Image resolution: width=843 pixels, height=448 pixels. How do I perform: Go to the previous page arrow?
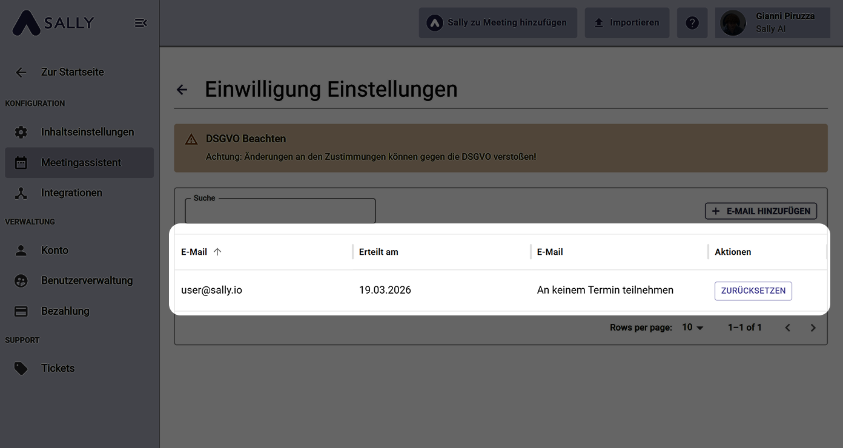787,328
